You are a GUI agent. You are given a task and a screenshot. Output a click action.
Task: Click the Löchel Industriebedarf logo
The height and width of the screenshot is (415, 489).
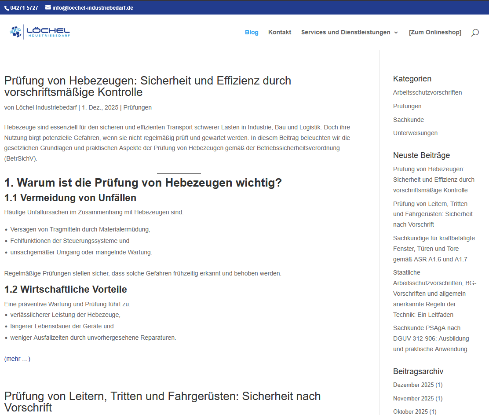click(40, 32)
